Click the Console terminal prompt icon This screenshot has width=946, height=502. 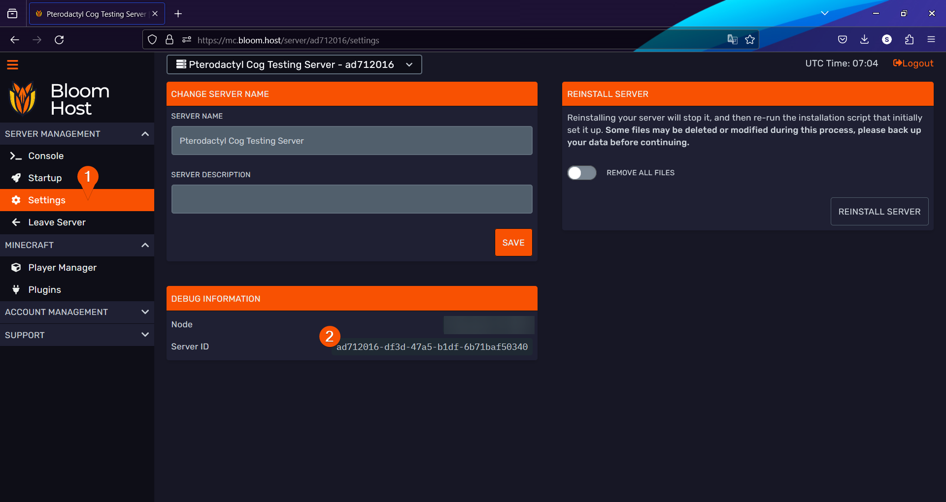point(16,156)
